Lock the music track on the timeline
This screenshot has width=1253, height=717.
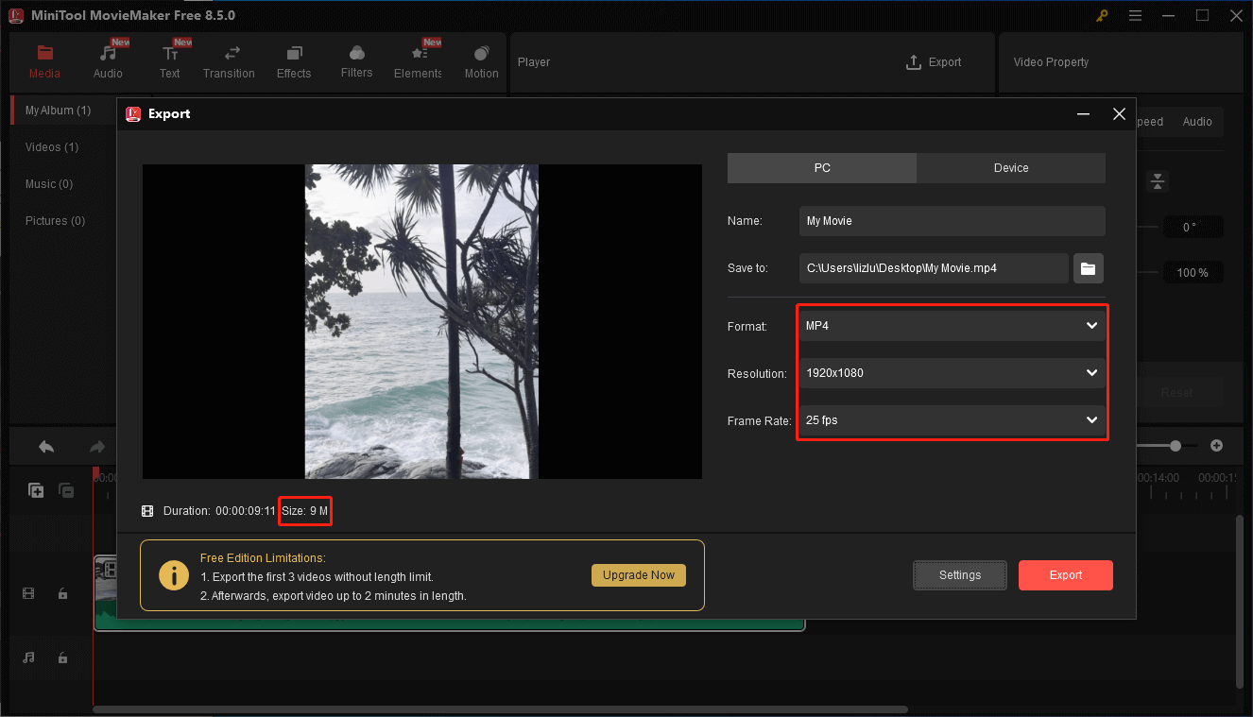pos(62,657)
